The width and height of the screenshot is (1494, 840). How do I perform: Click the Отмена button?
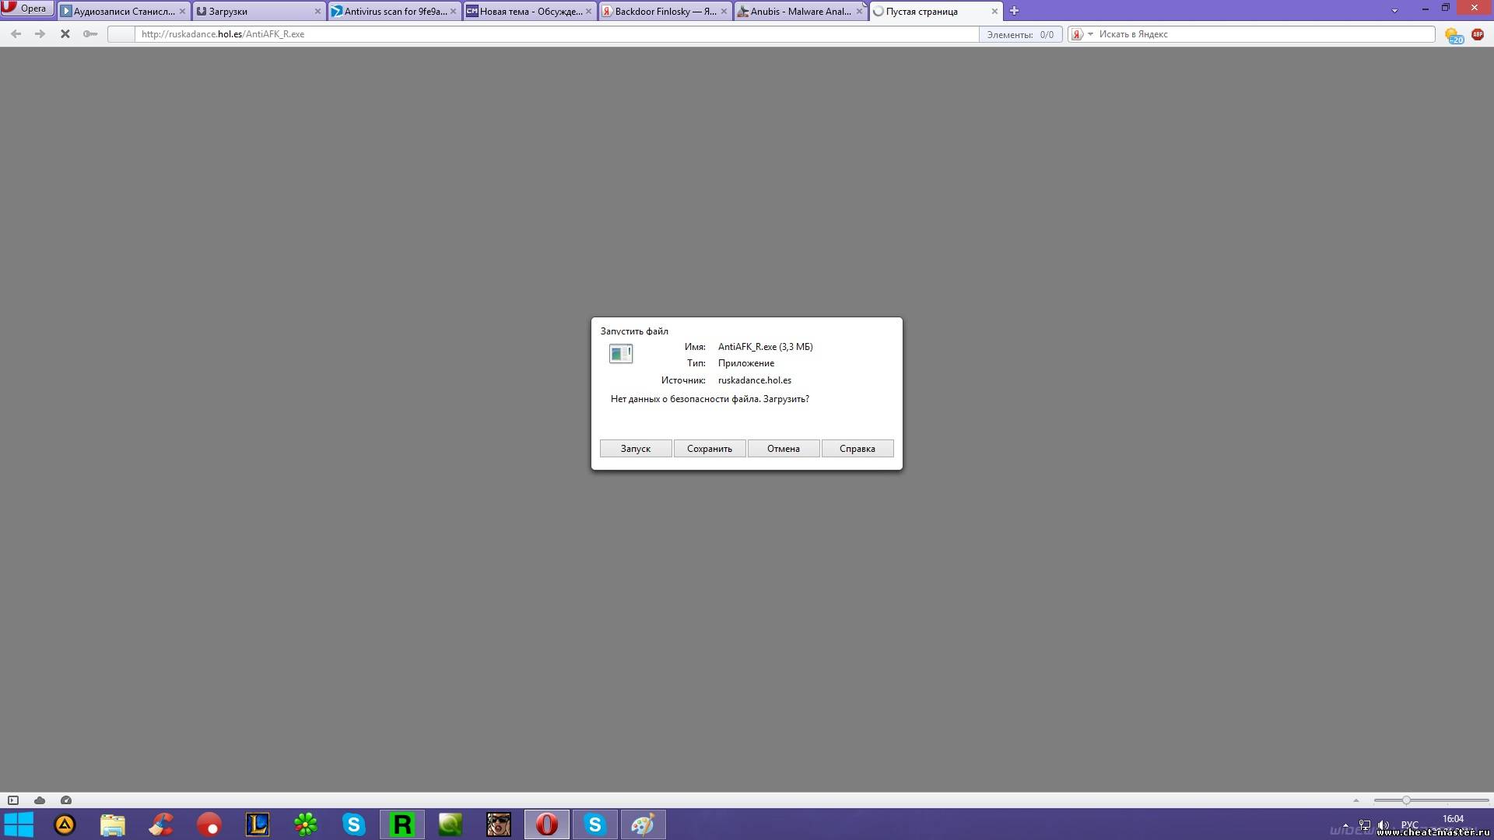point(783,449)
